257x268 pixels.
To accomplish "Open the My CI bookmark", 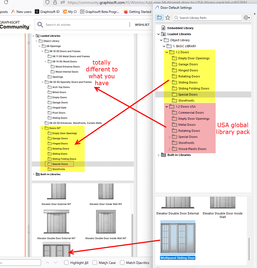I will tap(70, 12).
